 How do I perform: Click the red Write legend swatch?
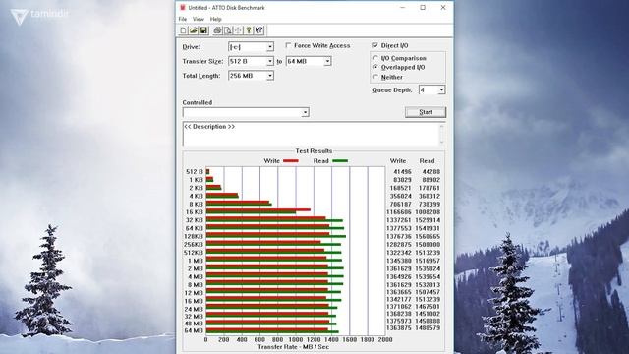click(291, 161)
